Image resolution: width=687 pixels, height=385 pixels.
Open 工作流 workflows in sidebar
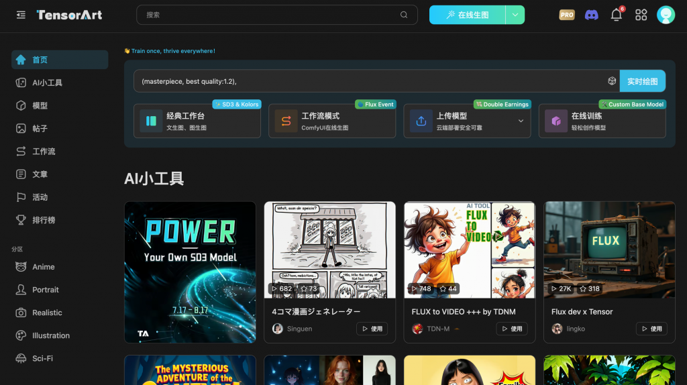tap(60, 151)
